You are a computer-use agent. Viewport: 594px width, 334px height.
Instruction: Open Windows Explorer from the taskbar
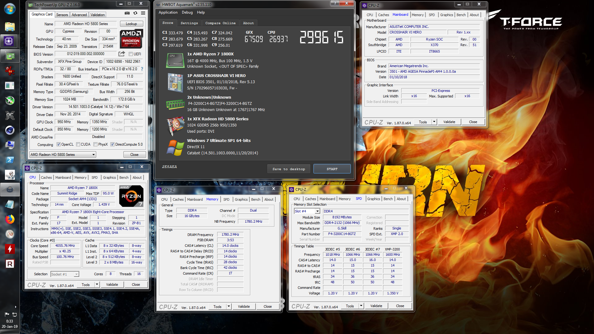click(x=10, y=27)
